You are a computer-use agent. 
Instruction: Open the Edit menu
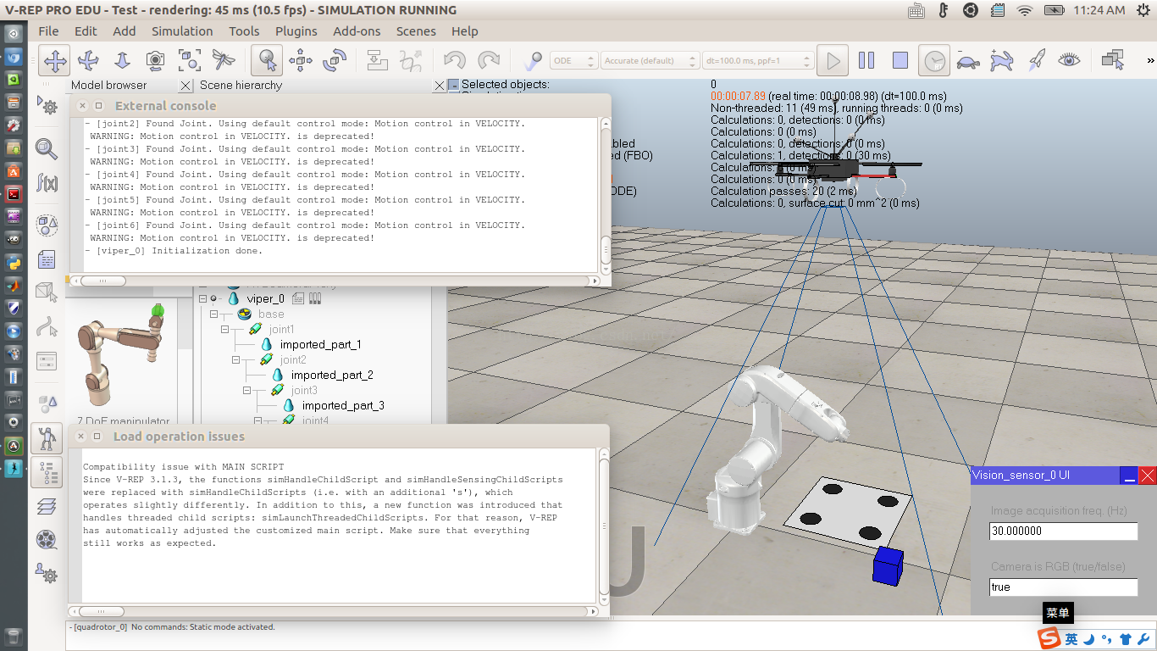point(86,31)
